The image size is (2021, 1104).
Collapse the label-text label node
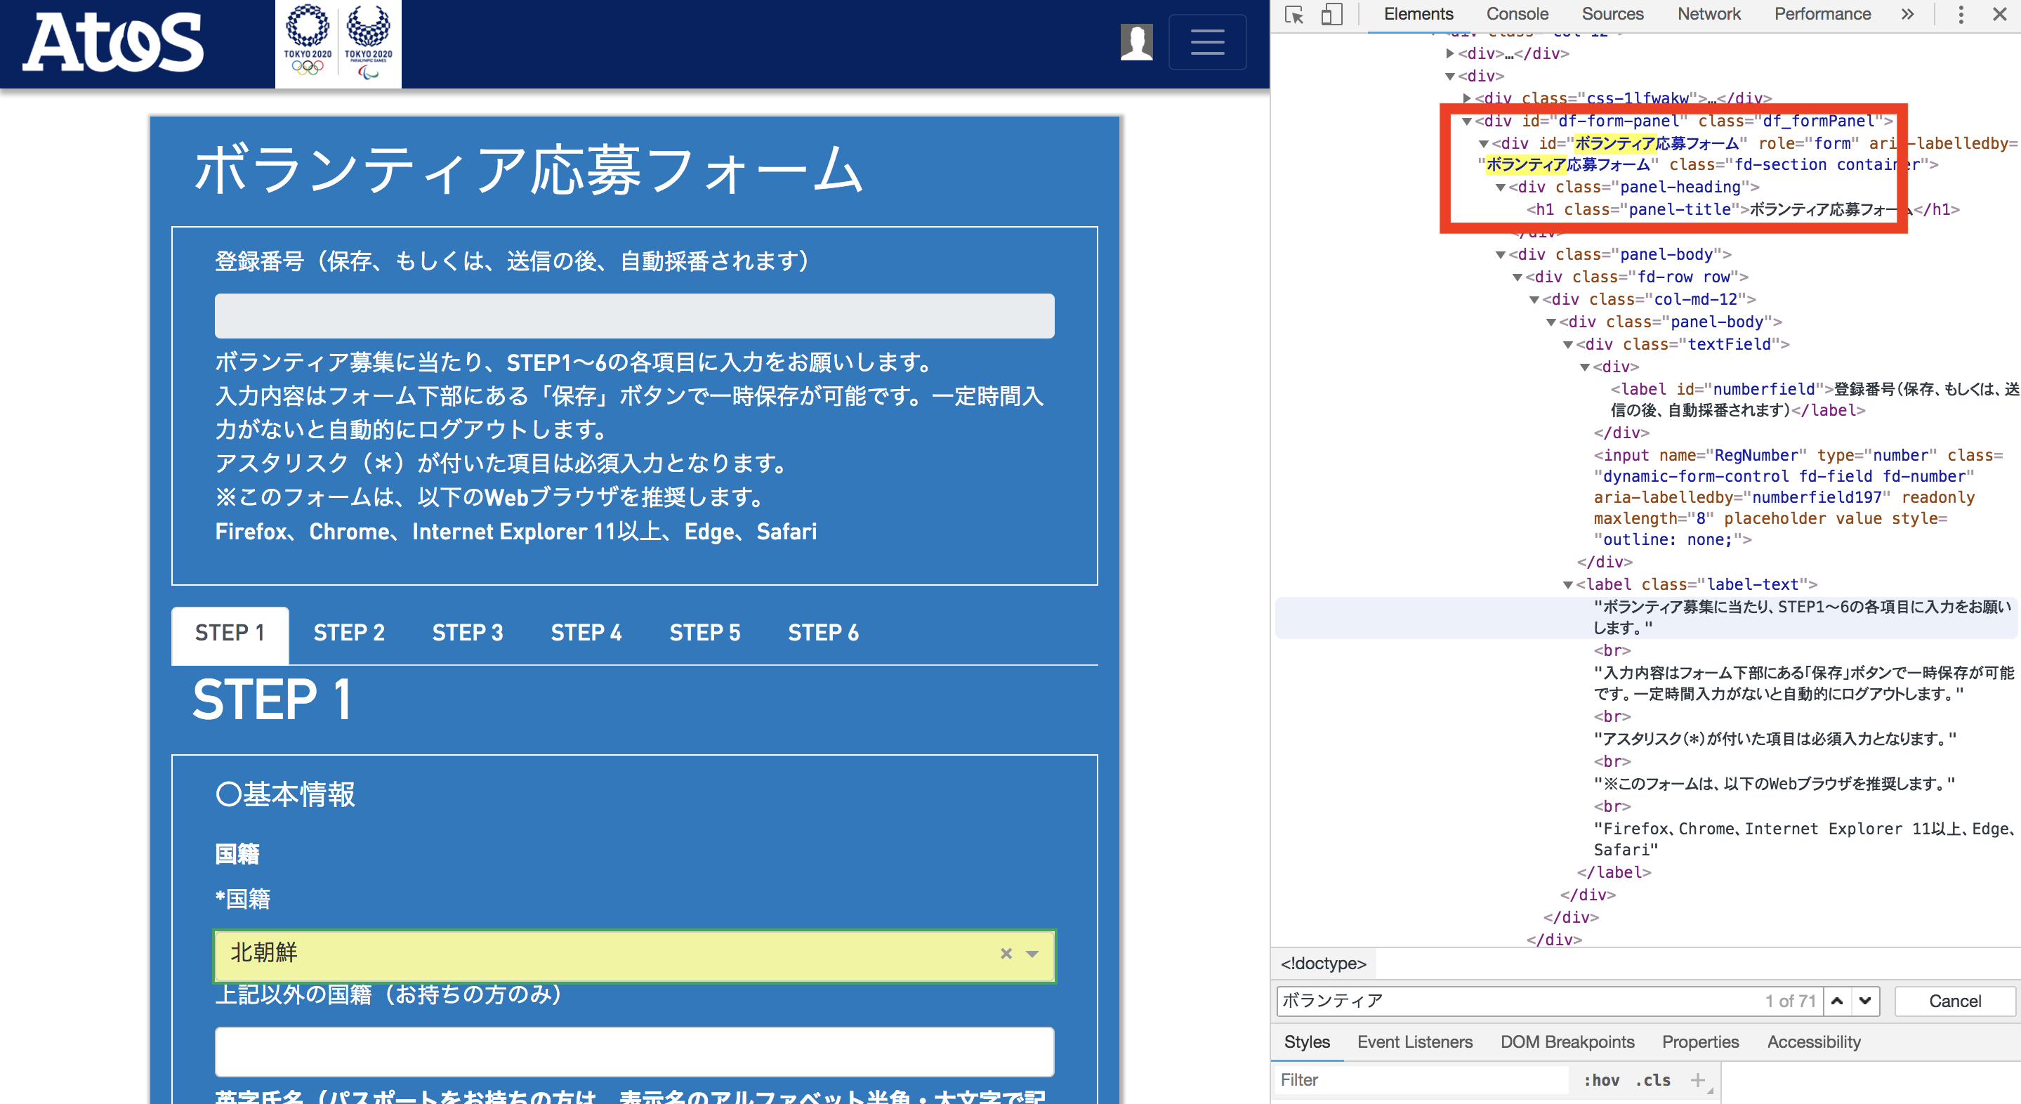point(1567,584)
